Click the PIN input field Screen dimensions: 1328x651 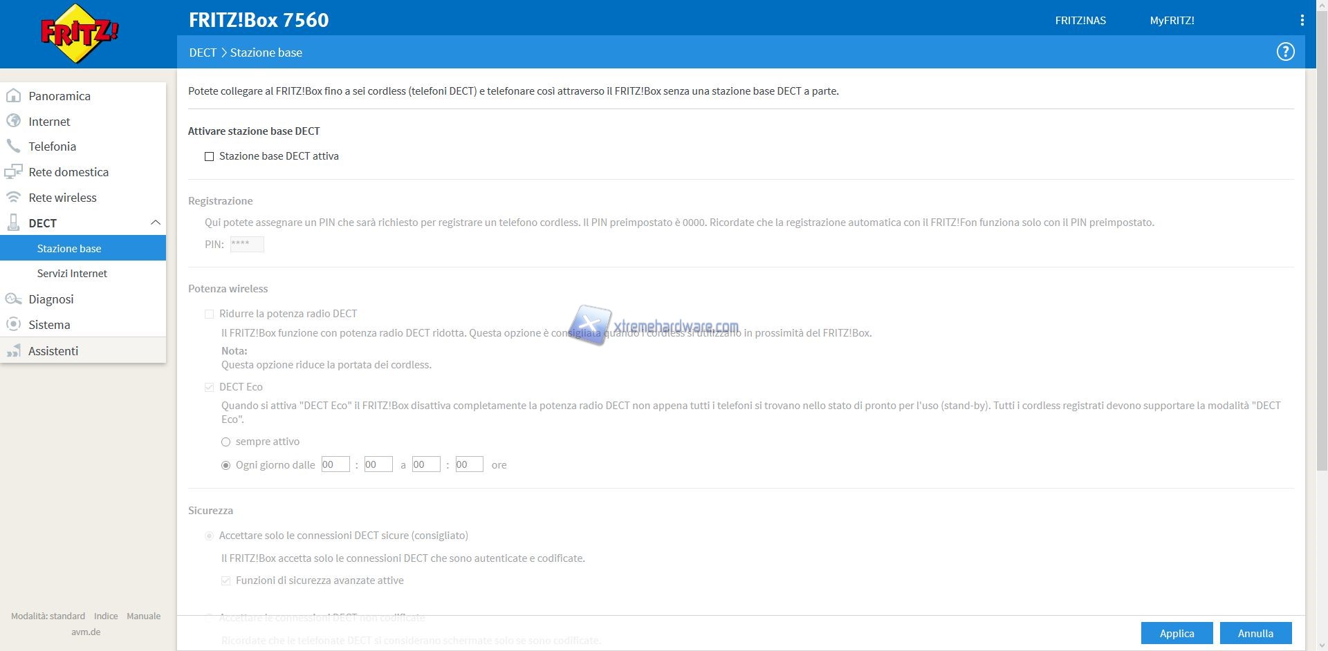tap(247, 244)
